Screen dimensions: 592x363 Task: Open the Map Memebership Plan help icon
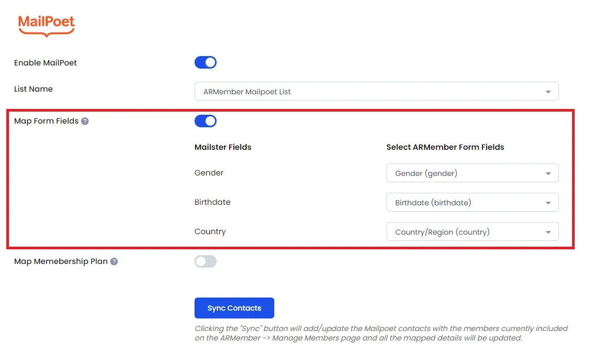[114, 261]
